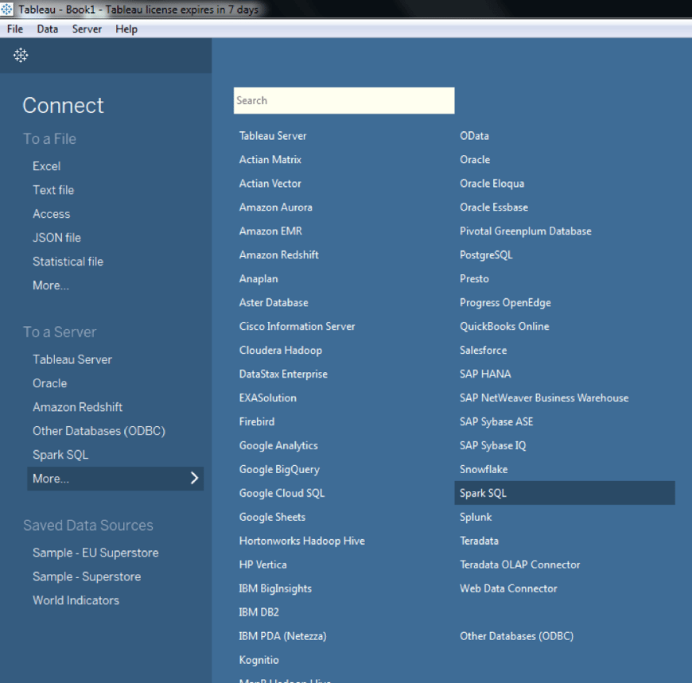Choose highlighted Spark SQL in connector list
692x683 pixels.
(x=565, y=493)
